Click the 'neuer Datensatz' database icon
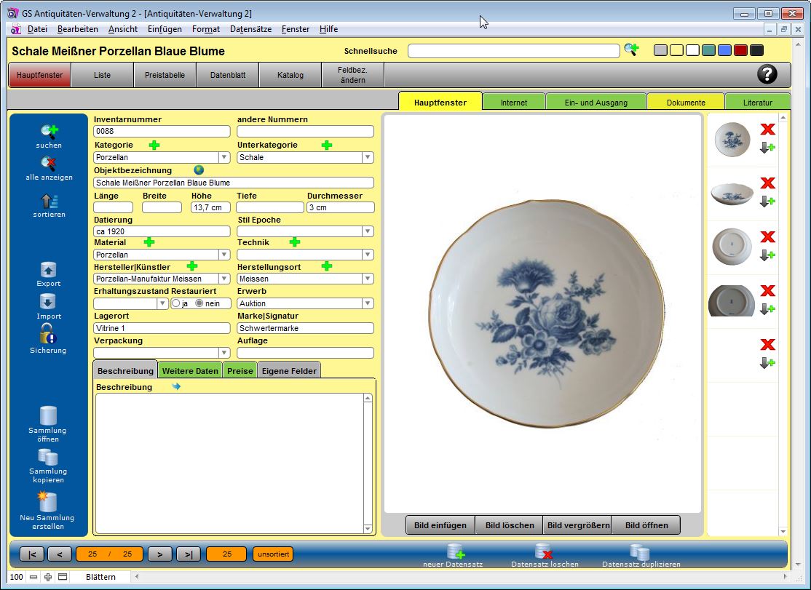811x590 pixels. coord(455,551)
